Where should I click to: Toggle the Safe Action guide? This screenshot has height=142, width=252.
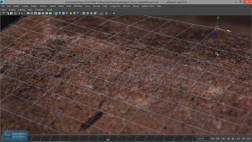[x=46, y=13]
